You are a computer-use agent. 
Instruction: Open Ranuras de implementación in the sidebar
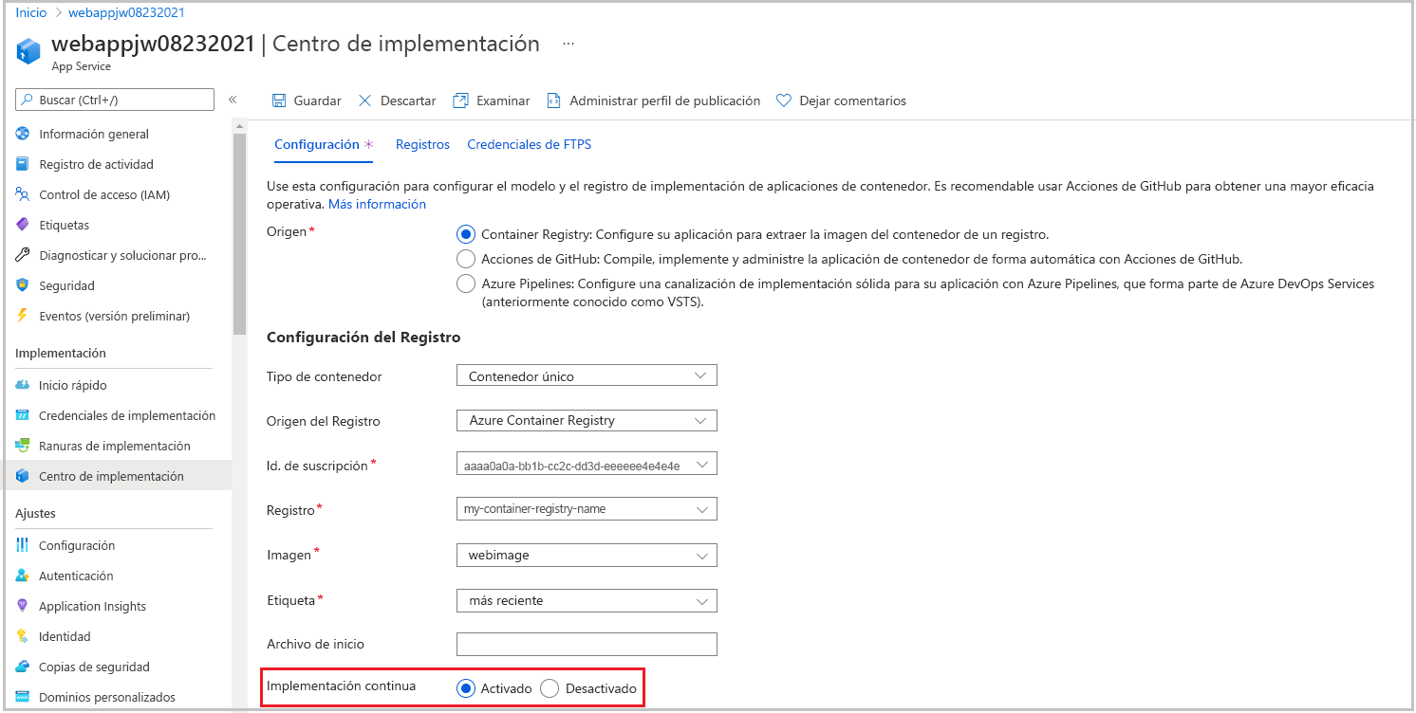pyautogui.click(x=116, y=446)
